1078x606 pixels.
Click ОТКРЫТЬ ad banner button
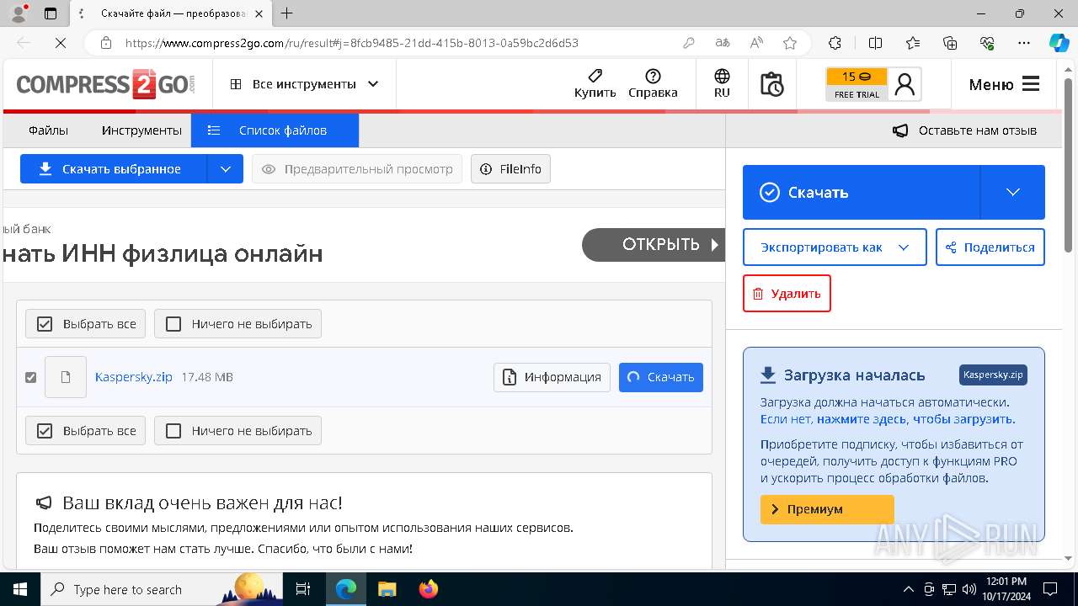[654, 245]
